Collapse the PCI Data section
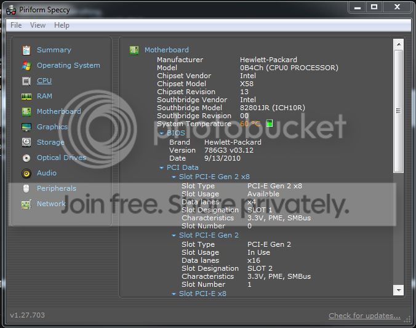Viewport: 416px width, 328px height. point(161,168)
